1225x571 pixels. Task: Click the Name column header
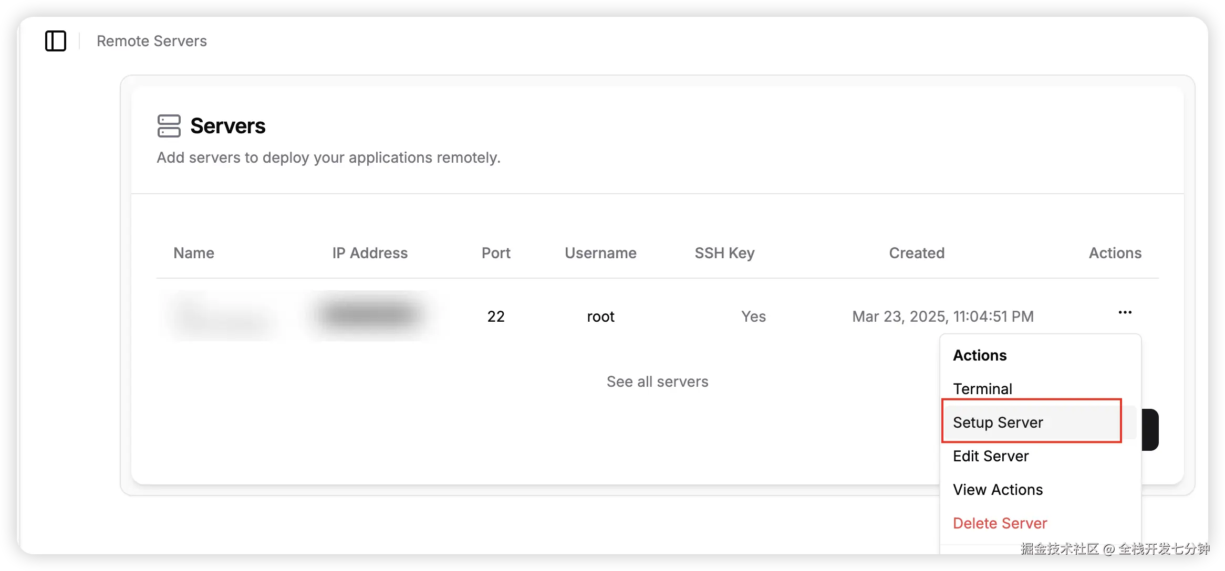coord(194,253)
